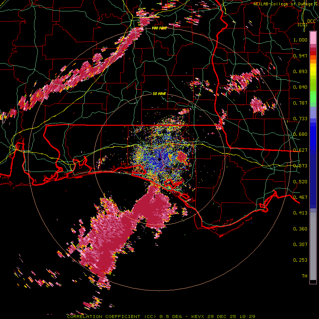Pick the light pink swatch at color bar top

[313, 38]
